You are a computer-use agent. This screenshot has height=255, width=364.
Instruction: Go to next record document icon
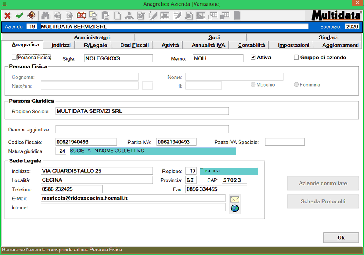tap(69, 16)
